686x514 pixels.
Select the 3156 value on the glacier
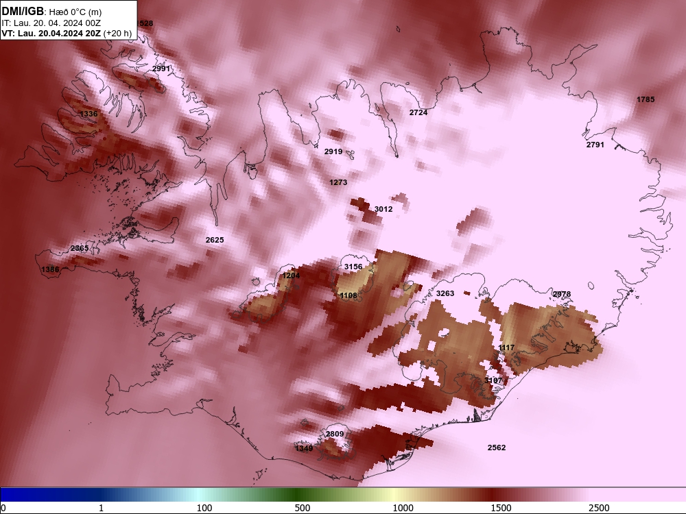pos(353,267)
